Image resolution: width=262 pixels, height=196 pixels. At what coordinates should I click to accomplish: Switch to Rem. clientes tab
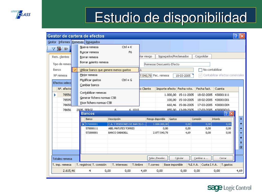click(x=60, y=57)
